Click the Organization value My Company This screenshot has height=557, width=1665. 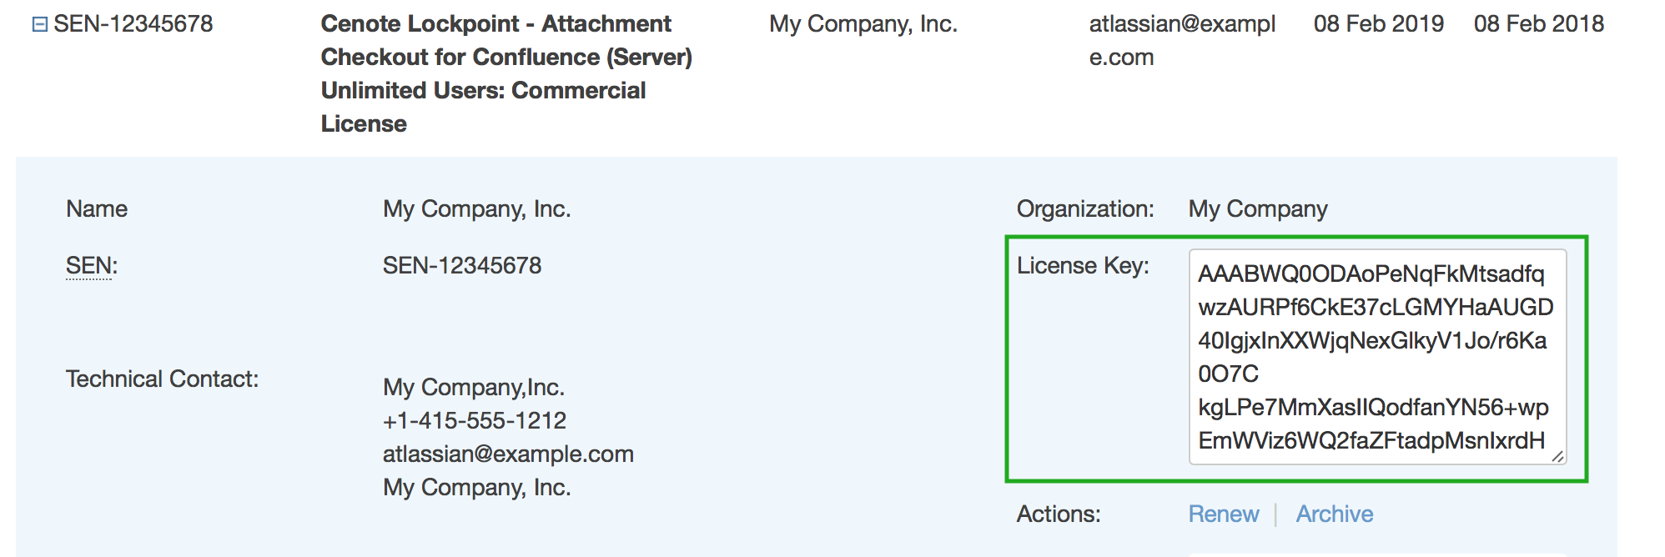[x=1257, y=208]
